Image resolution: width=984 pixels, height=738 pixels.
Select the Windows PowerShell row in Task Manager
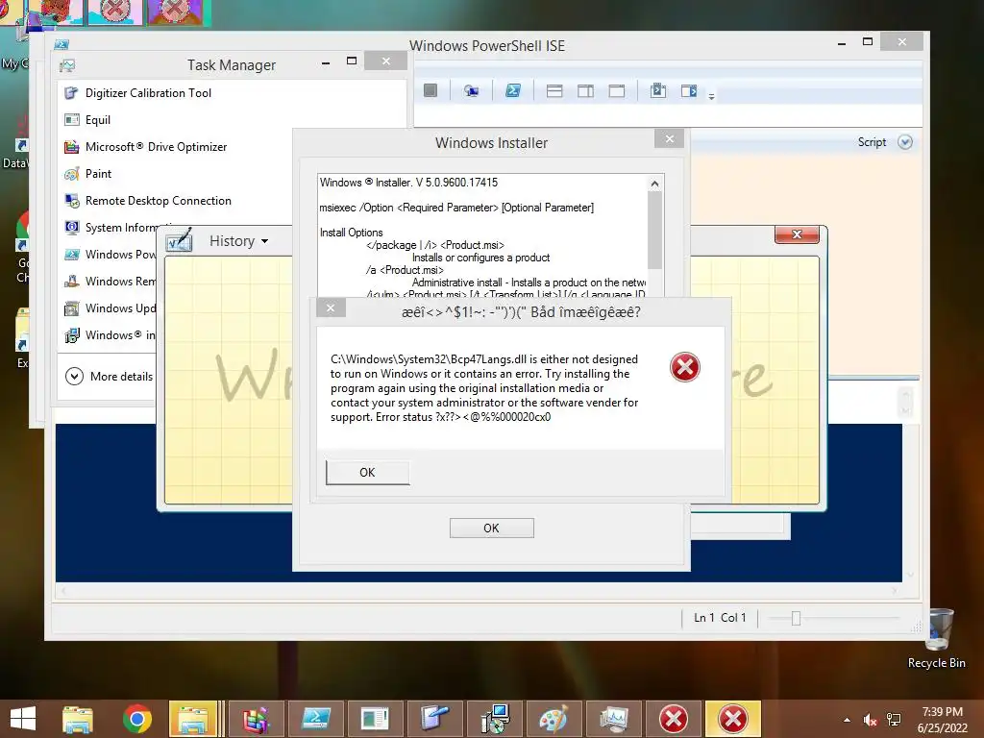[x=108, y=254]
